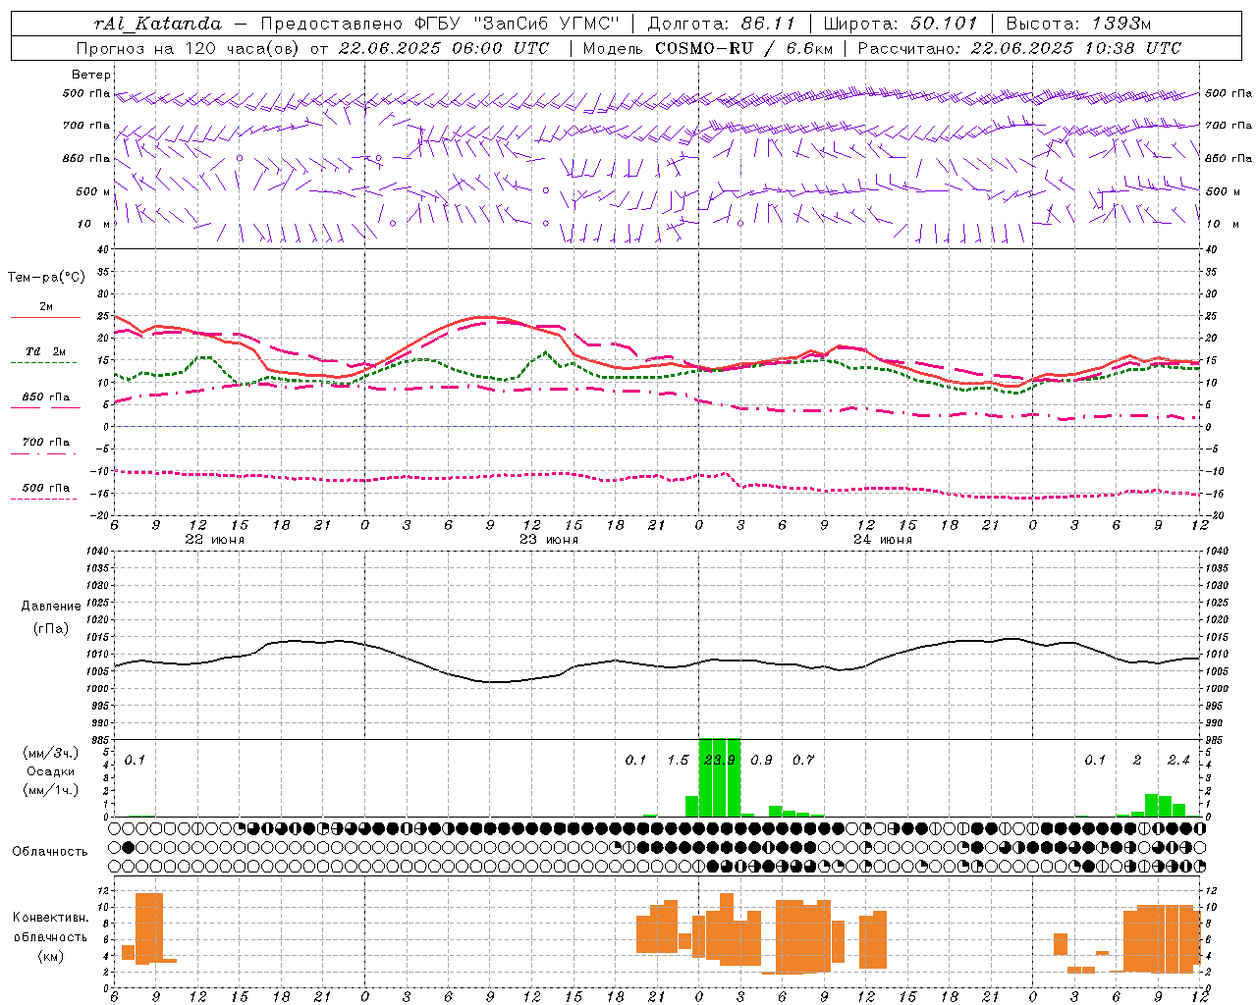Click the 2м solid red legend line
This screenshot has width=1257, height=1005.
coord(45,317)
